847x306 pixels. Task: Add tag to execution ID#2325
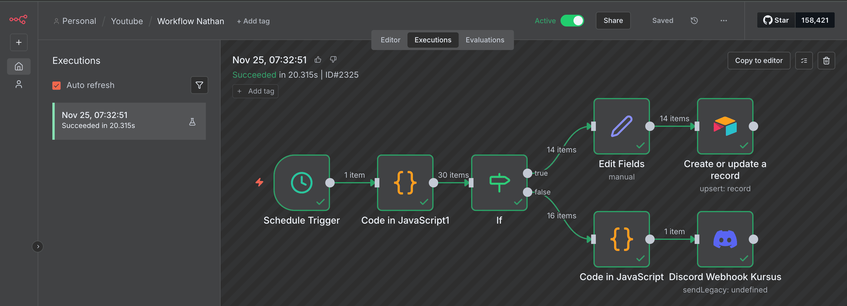tap(256, 92)
